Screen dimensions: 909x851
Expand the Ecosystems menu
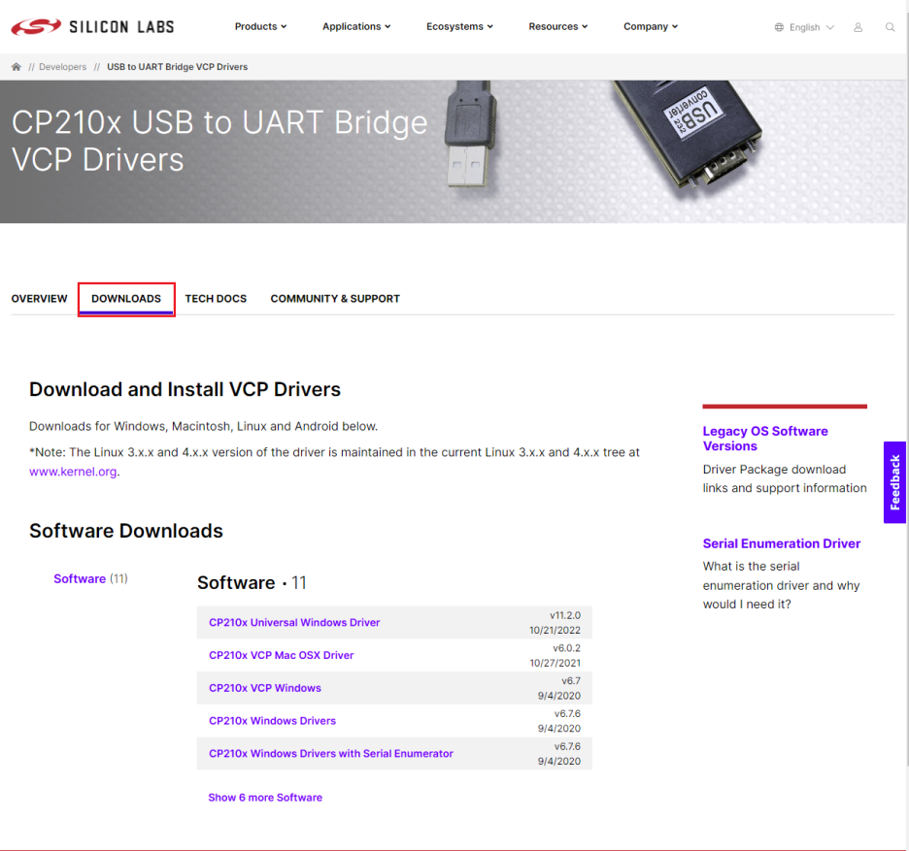click(x=459, y=26)
